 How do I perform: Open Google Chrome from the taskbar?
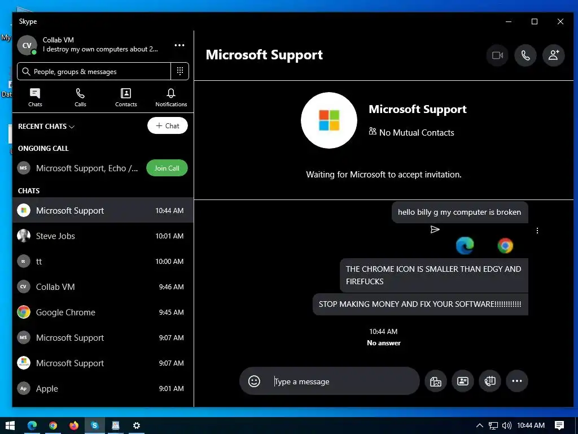point(52,426)
